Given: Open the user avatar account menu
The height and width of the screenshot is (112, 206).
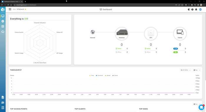Looking at the screenshot, I should pyautogui.click(x=200, y=9).
